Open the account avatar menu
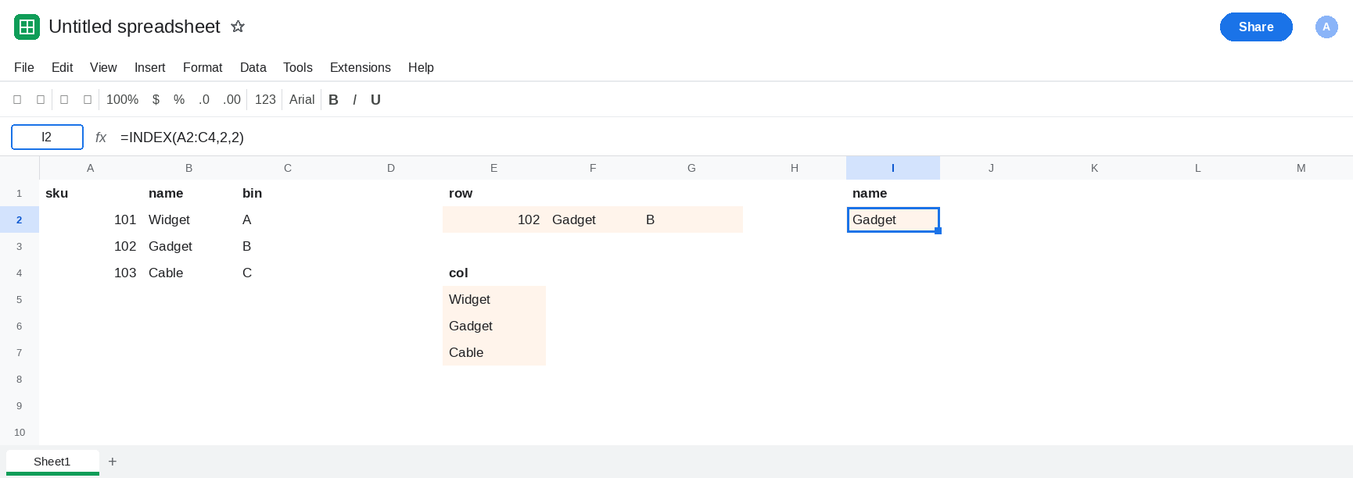Viewport: 1353px width, 478px height. [x=1326, y=27]
